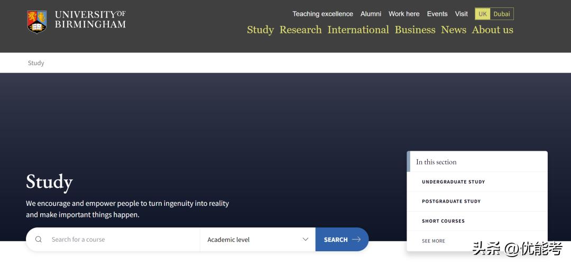Visit the Short Courses link
The image size is (571, 264).
tap(443, 221)
